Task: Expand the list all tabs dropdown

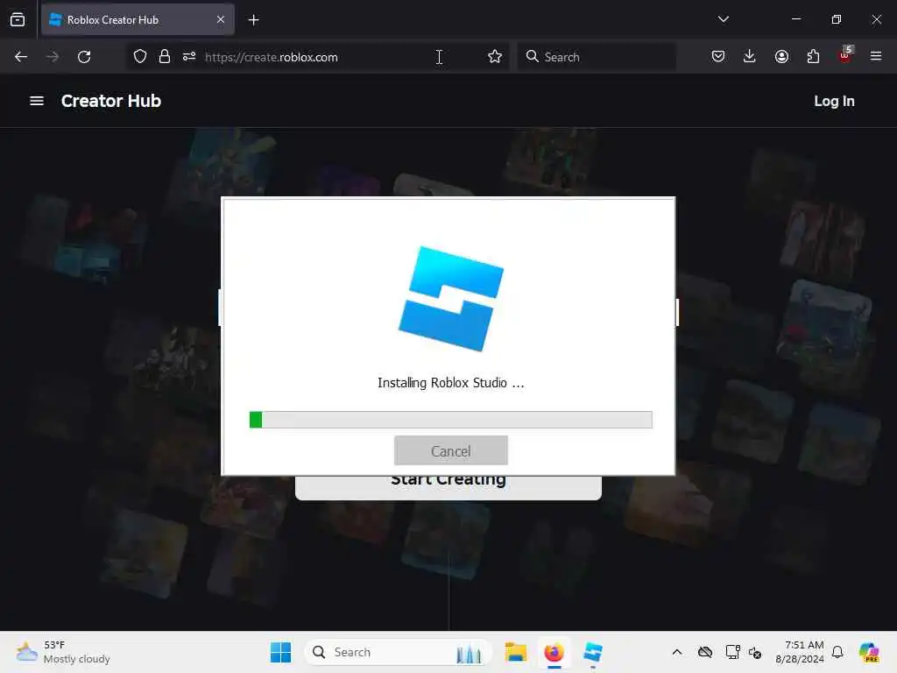Action: coord(723,19)
